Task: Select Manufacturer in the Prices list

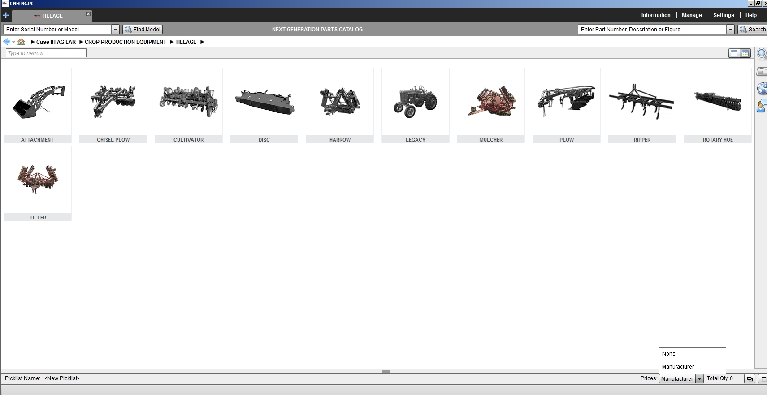Action: point(692,367)
